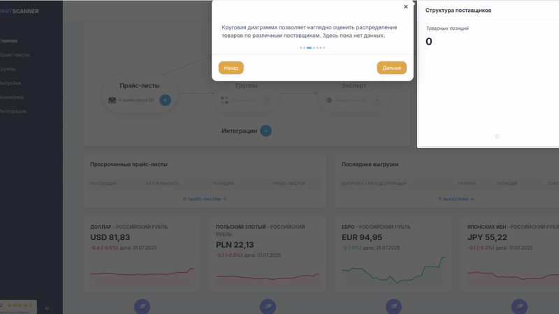Viewport: 559px width, 314px height.
Task: Click the plus icon in Группы node
Action: pyautogui.click(x=267, y=100)
